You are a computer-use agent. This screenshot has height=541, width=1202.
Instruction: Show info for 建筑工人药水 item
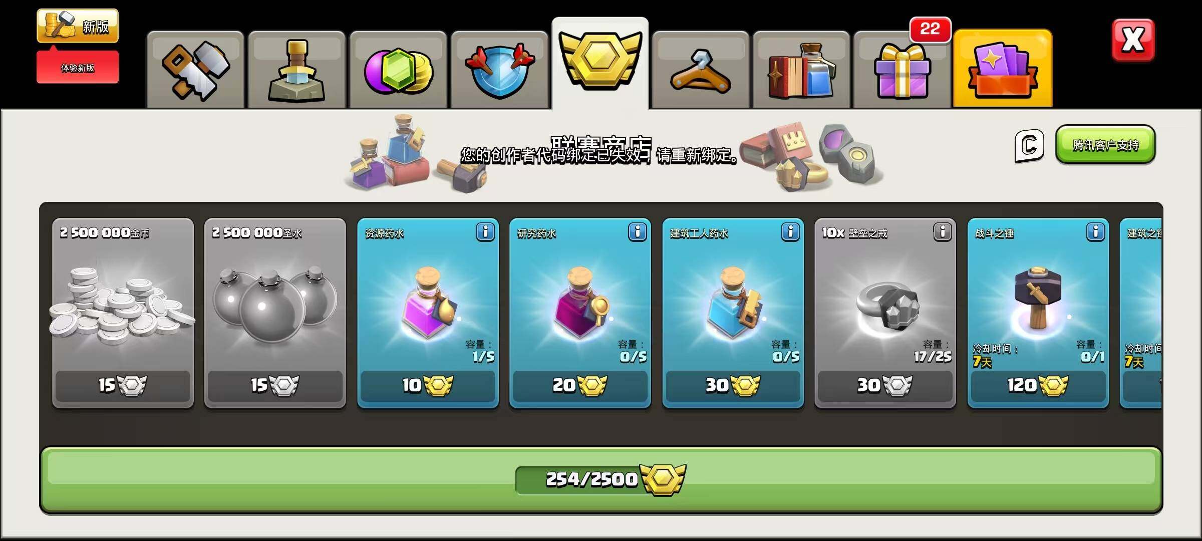790,232
